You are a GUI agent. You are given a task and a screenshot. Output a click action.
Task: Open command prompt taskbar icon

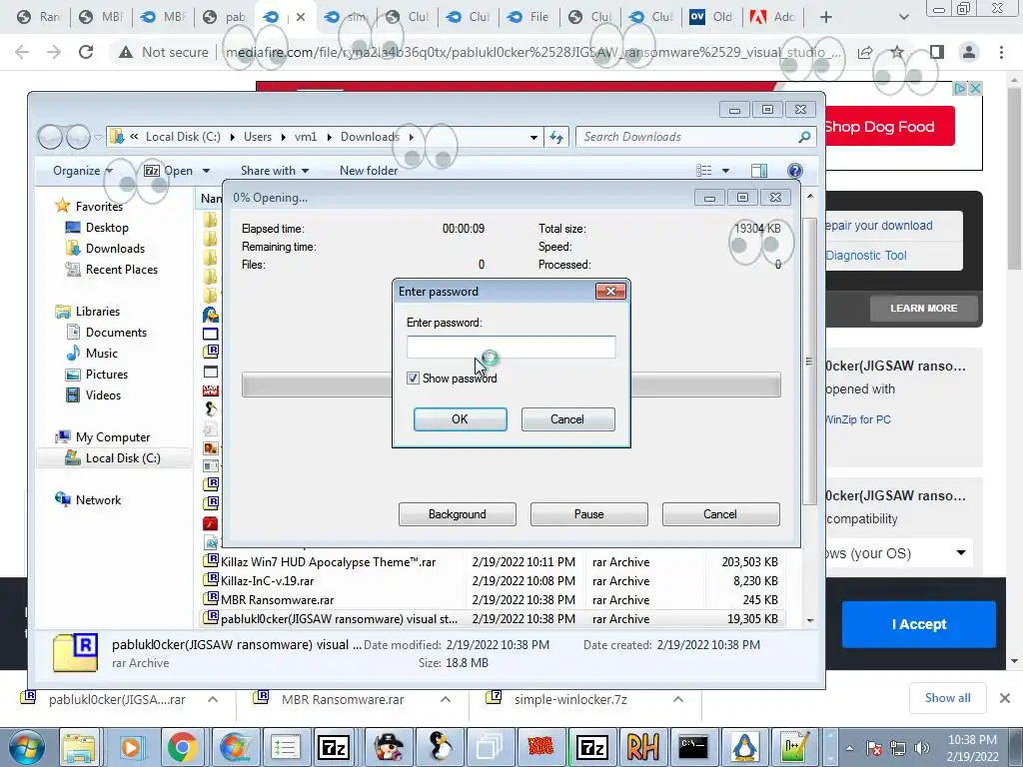click(693, 747)
